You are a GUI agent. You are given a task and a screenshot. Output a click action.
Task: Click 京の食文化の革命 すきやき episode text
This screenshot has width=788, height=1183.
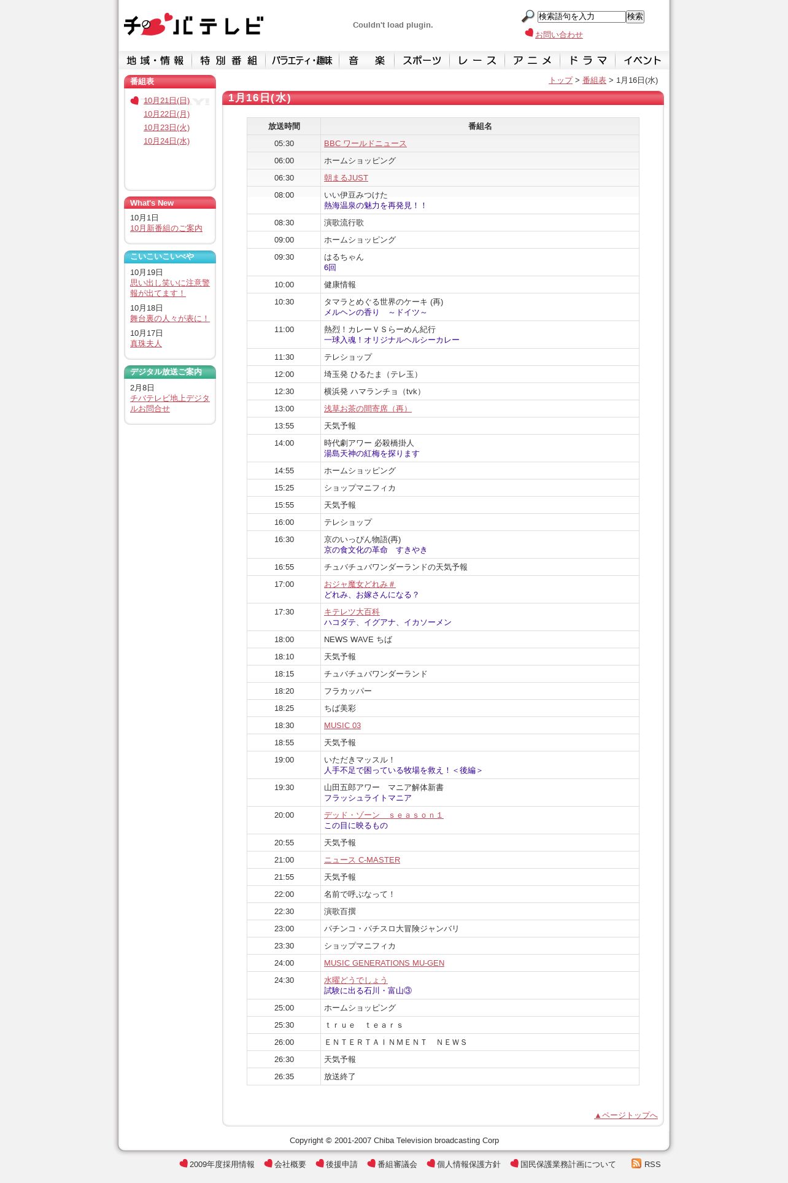(376, 550)
